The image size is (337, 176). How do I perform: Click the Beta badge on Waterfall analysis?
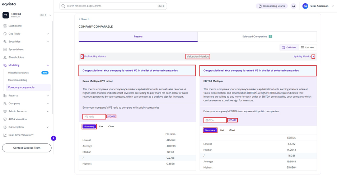tap(45, 73)
